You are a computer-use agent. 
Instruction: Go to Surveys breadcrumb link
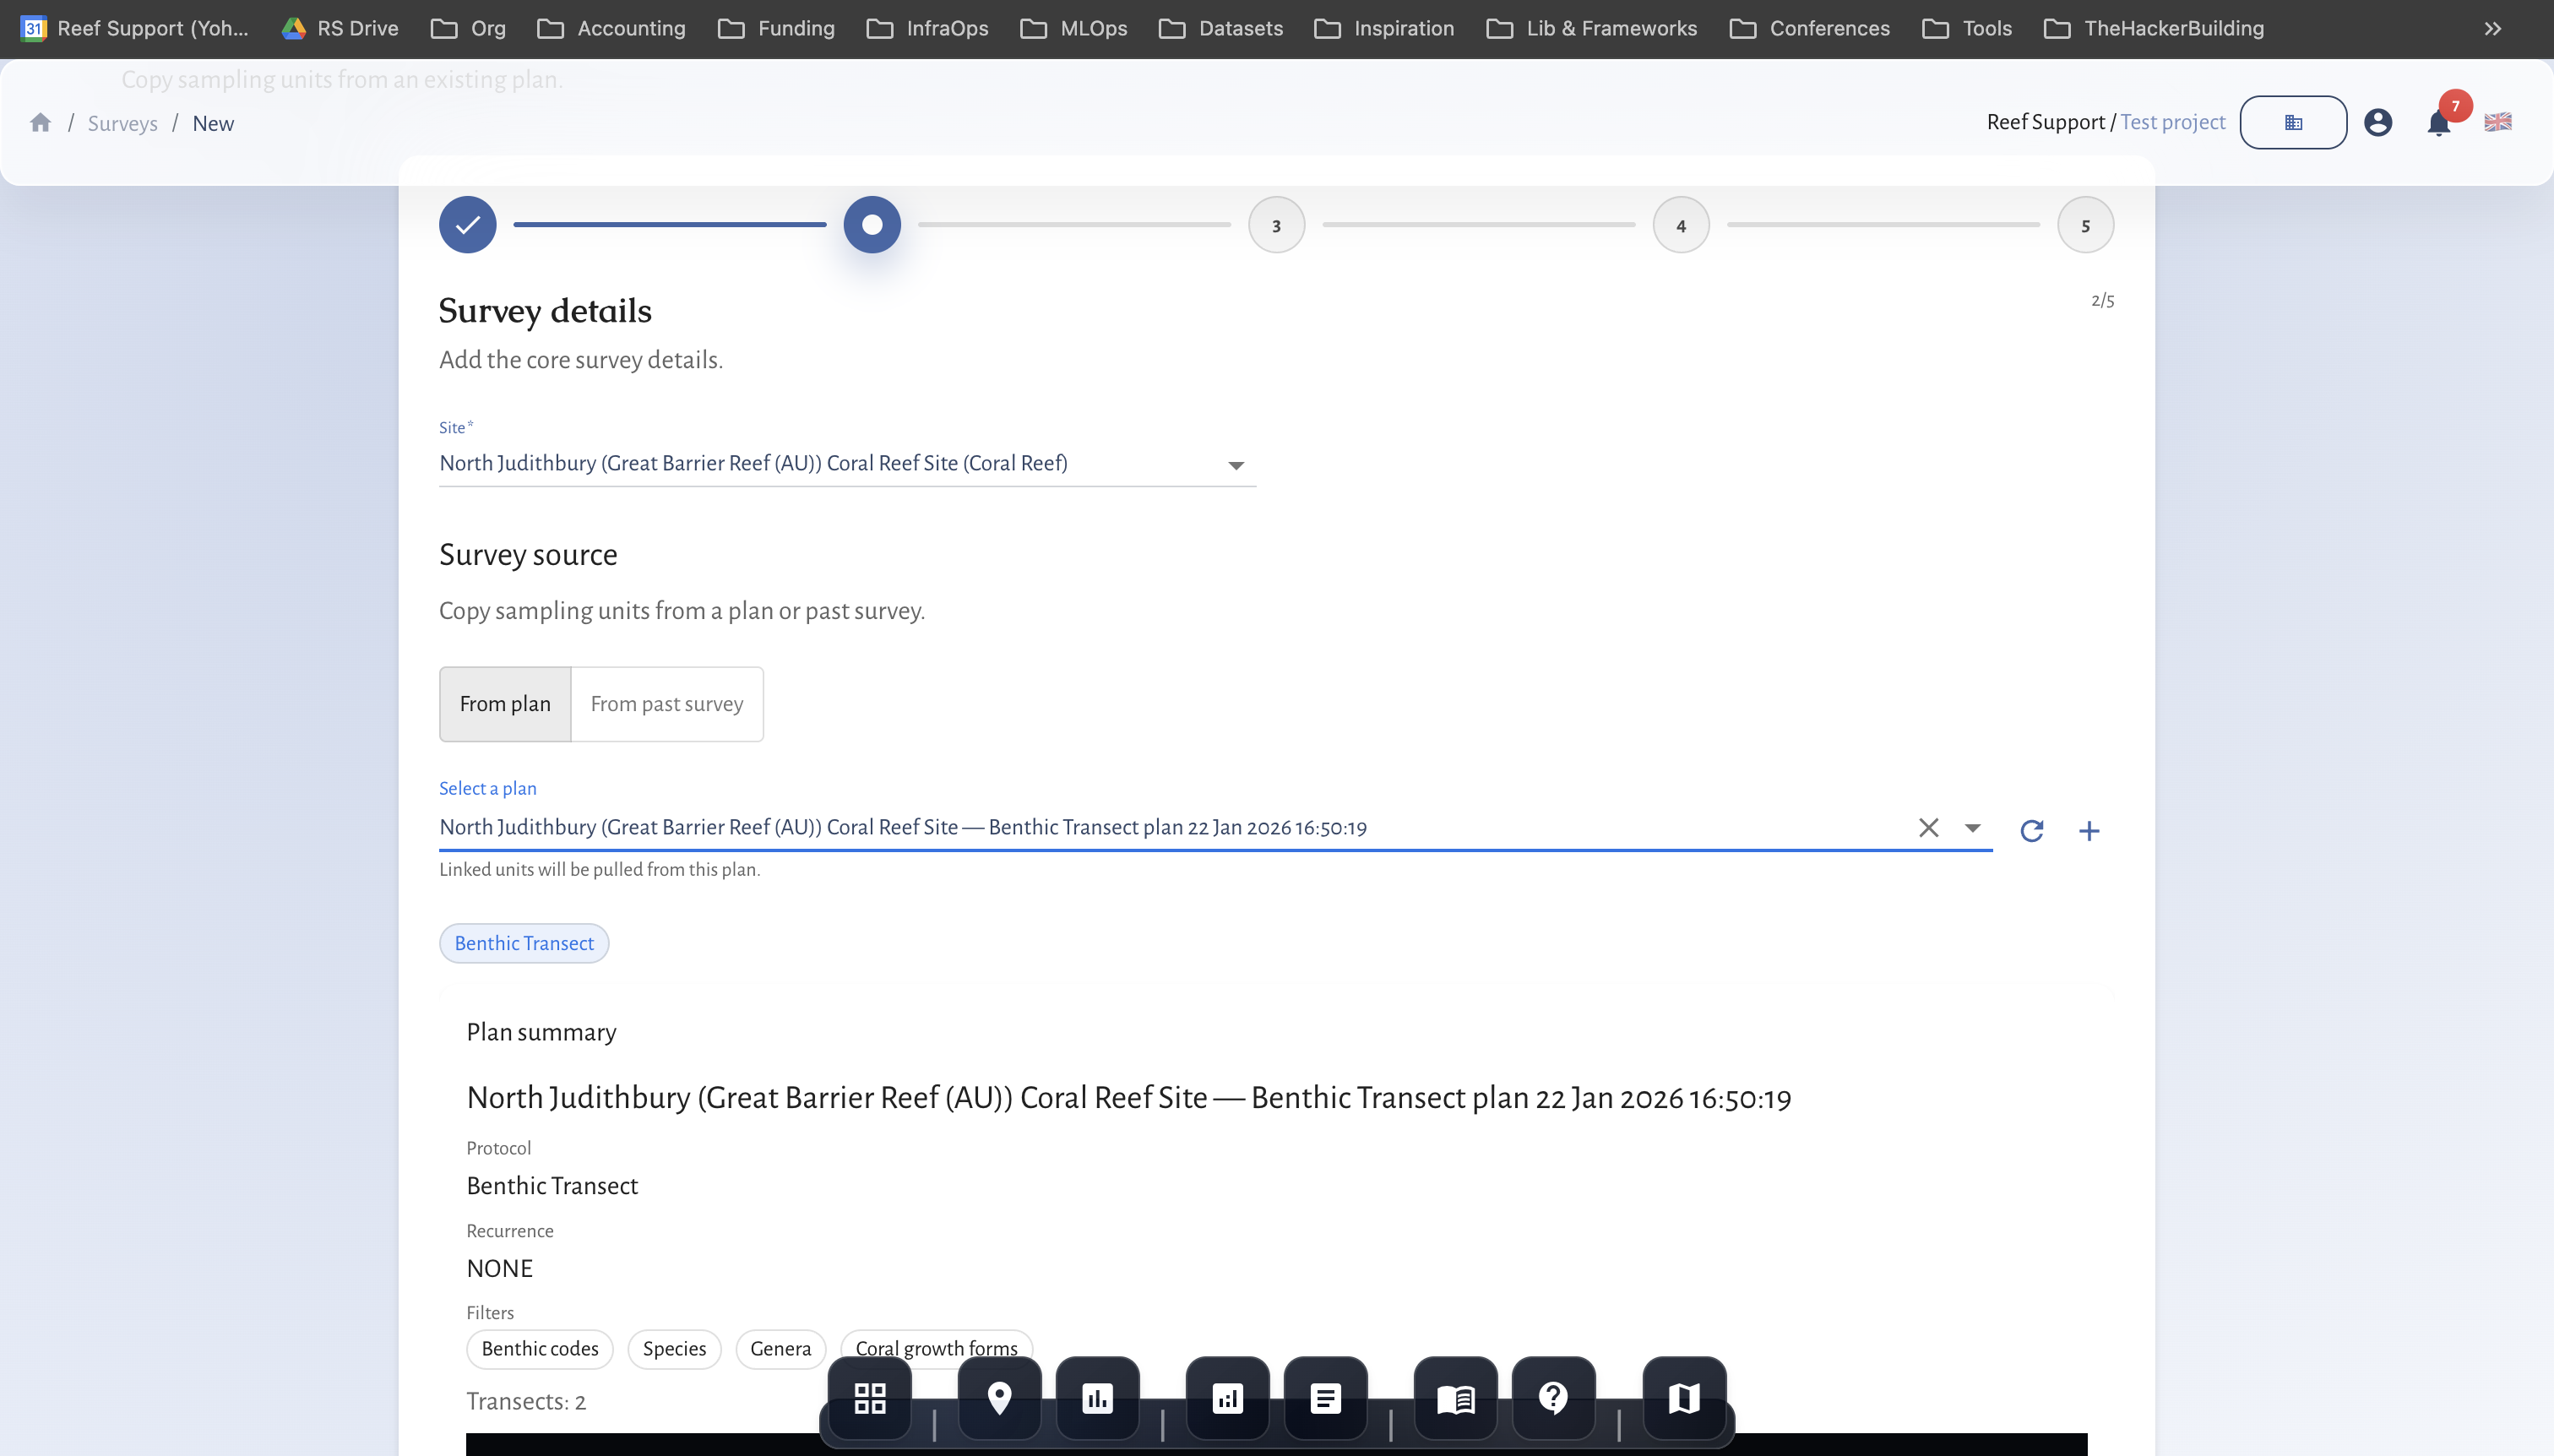122,123
